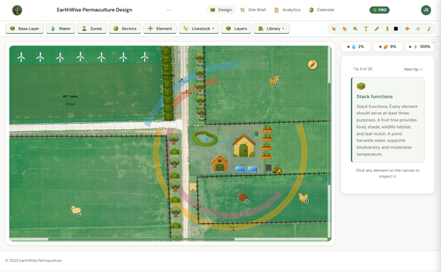The height and width of the screenshot is (272, 441).
Task: Open the Analytics tab
Action: 287,10
